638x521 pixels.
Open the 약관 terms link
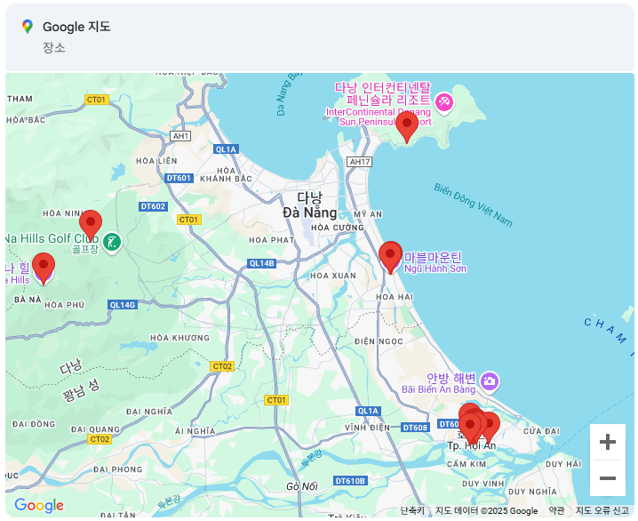[x=556, y=510]
